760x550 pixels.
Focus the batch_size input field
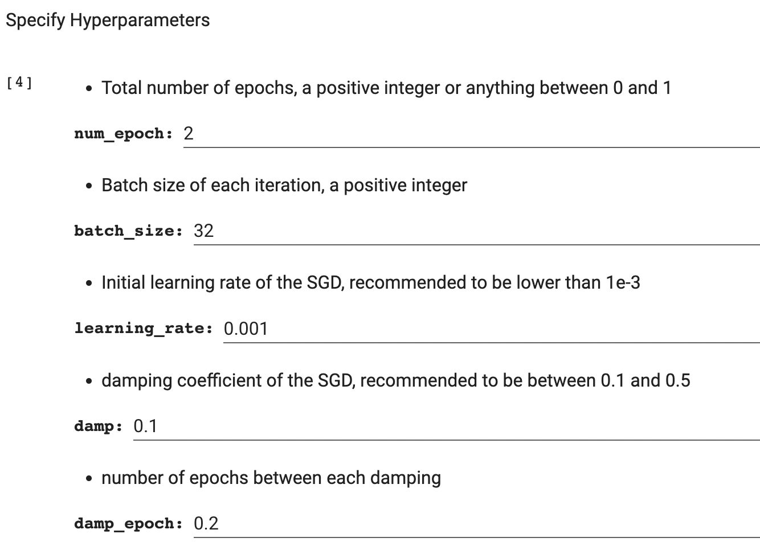point(476,231)
